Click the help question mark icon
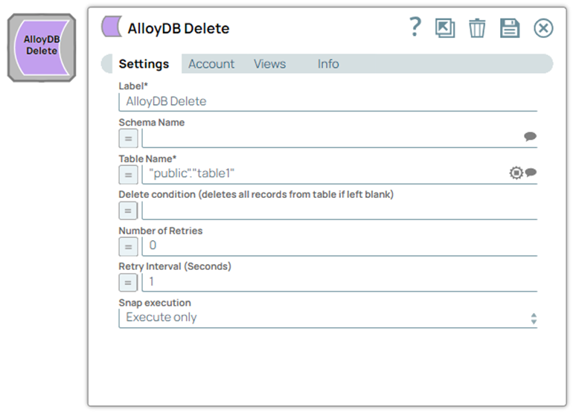The image size is (573, 418). pos(416,28)
